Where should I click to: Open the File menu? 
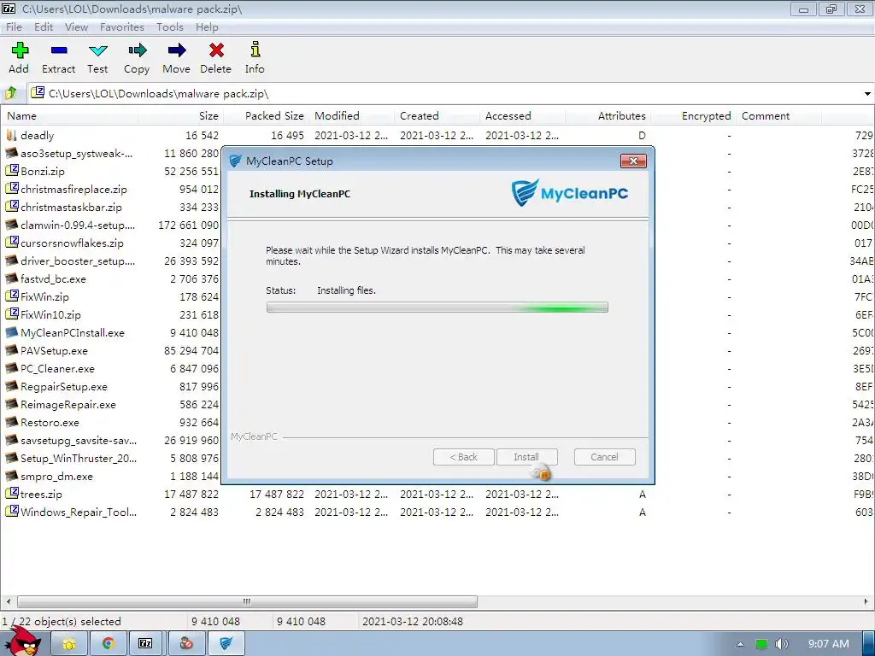click(14, 26)
